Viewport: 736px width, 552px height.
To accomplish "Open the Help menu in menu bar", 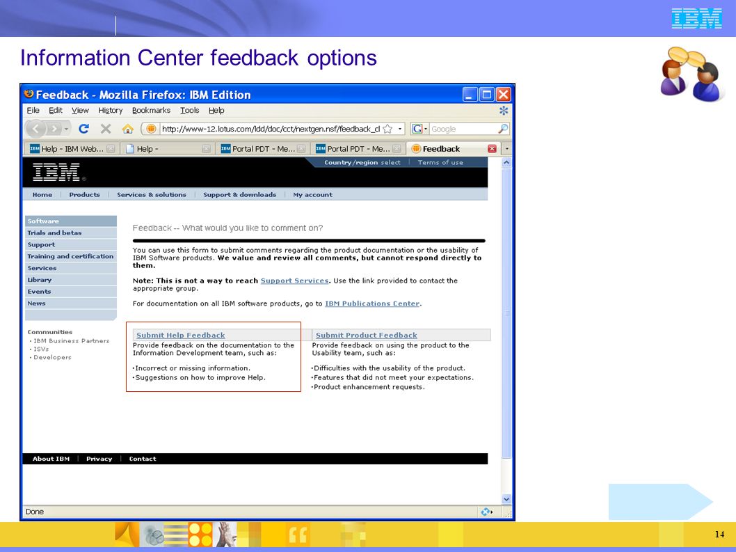I will pos(216,111).
